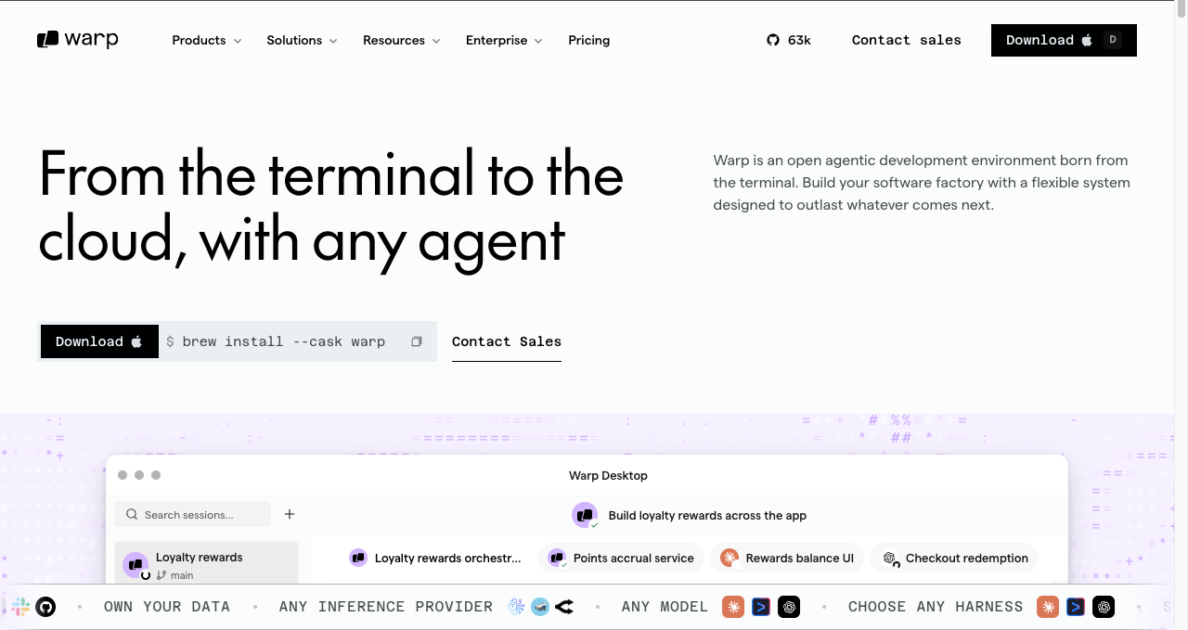Click the Claude icon on the Rewards balance UI tab
1188x630 pixels.
pyautogui.click(x=730, y=558)
